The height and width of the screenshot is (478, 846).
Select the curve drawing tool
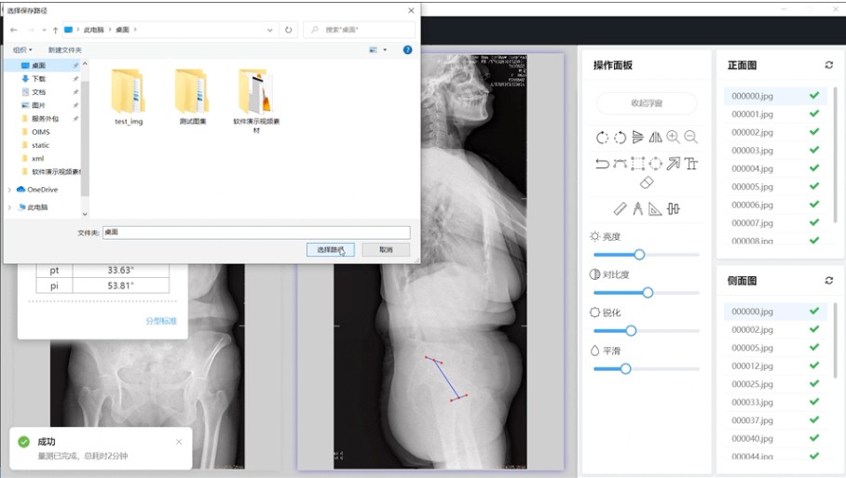(x=620, y=163)
